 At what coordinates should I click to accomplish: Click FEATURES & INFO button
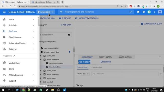click(x=47, y=18)
